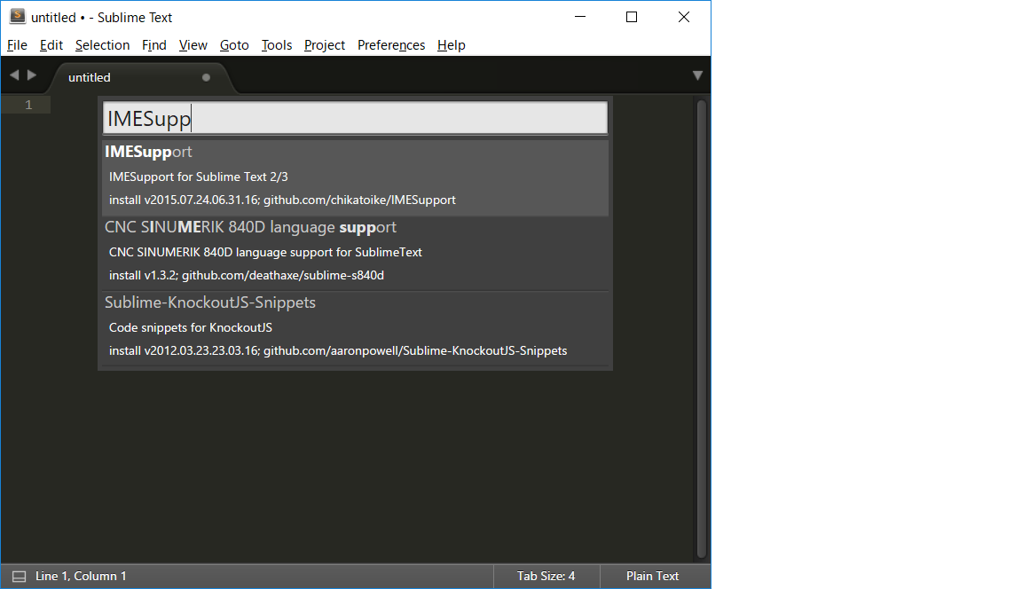Open the Plain Text syntax selector
The height and width of the screenshot is (589, 1022).
point(654,576)
